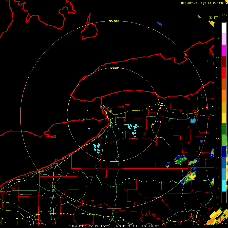This screenshot has height=228, width=228.
Task: Click the "100 NMI" range ring label
Action: coord(114,21)
